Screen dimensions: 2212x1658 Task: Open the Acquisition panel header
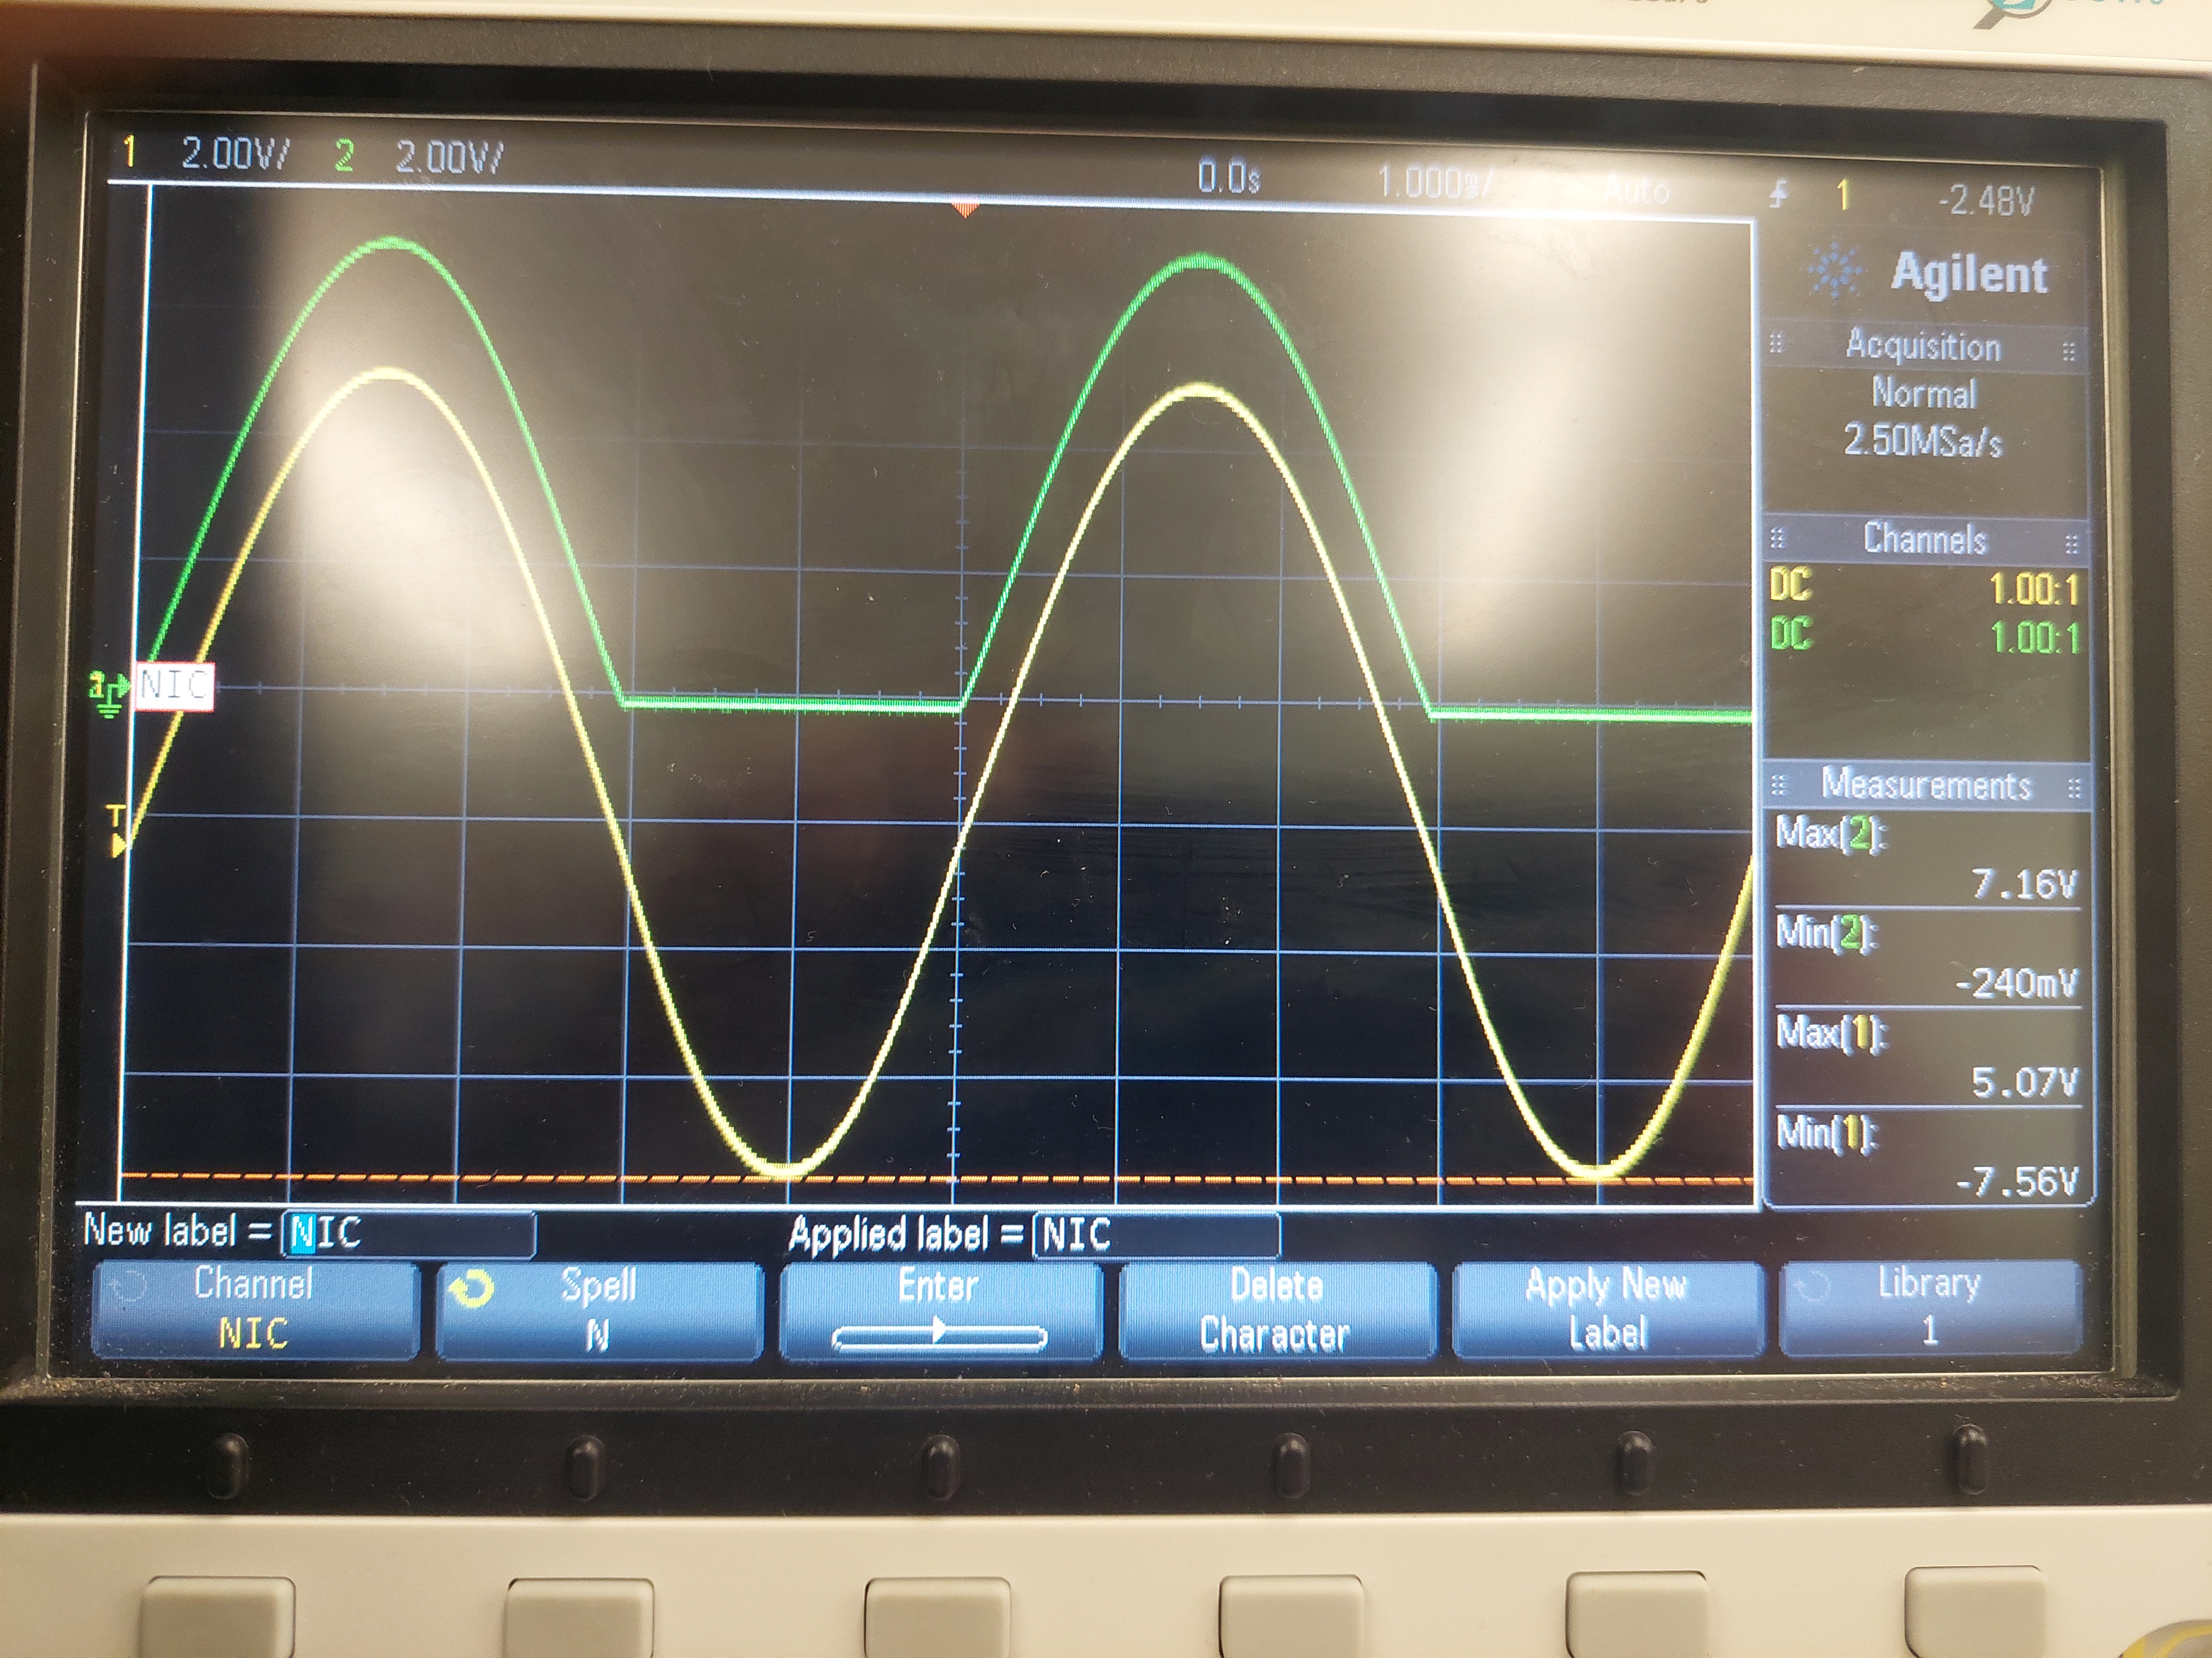(x=1923, y=347)
